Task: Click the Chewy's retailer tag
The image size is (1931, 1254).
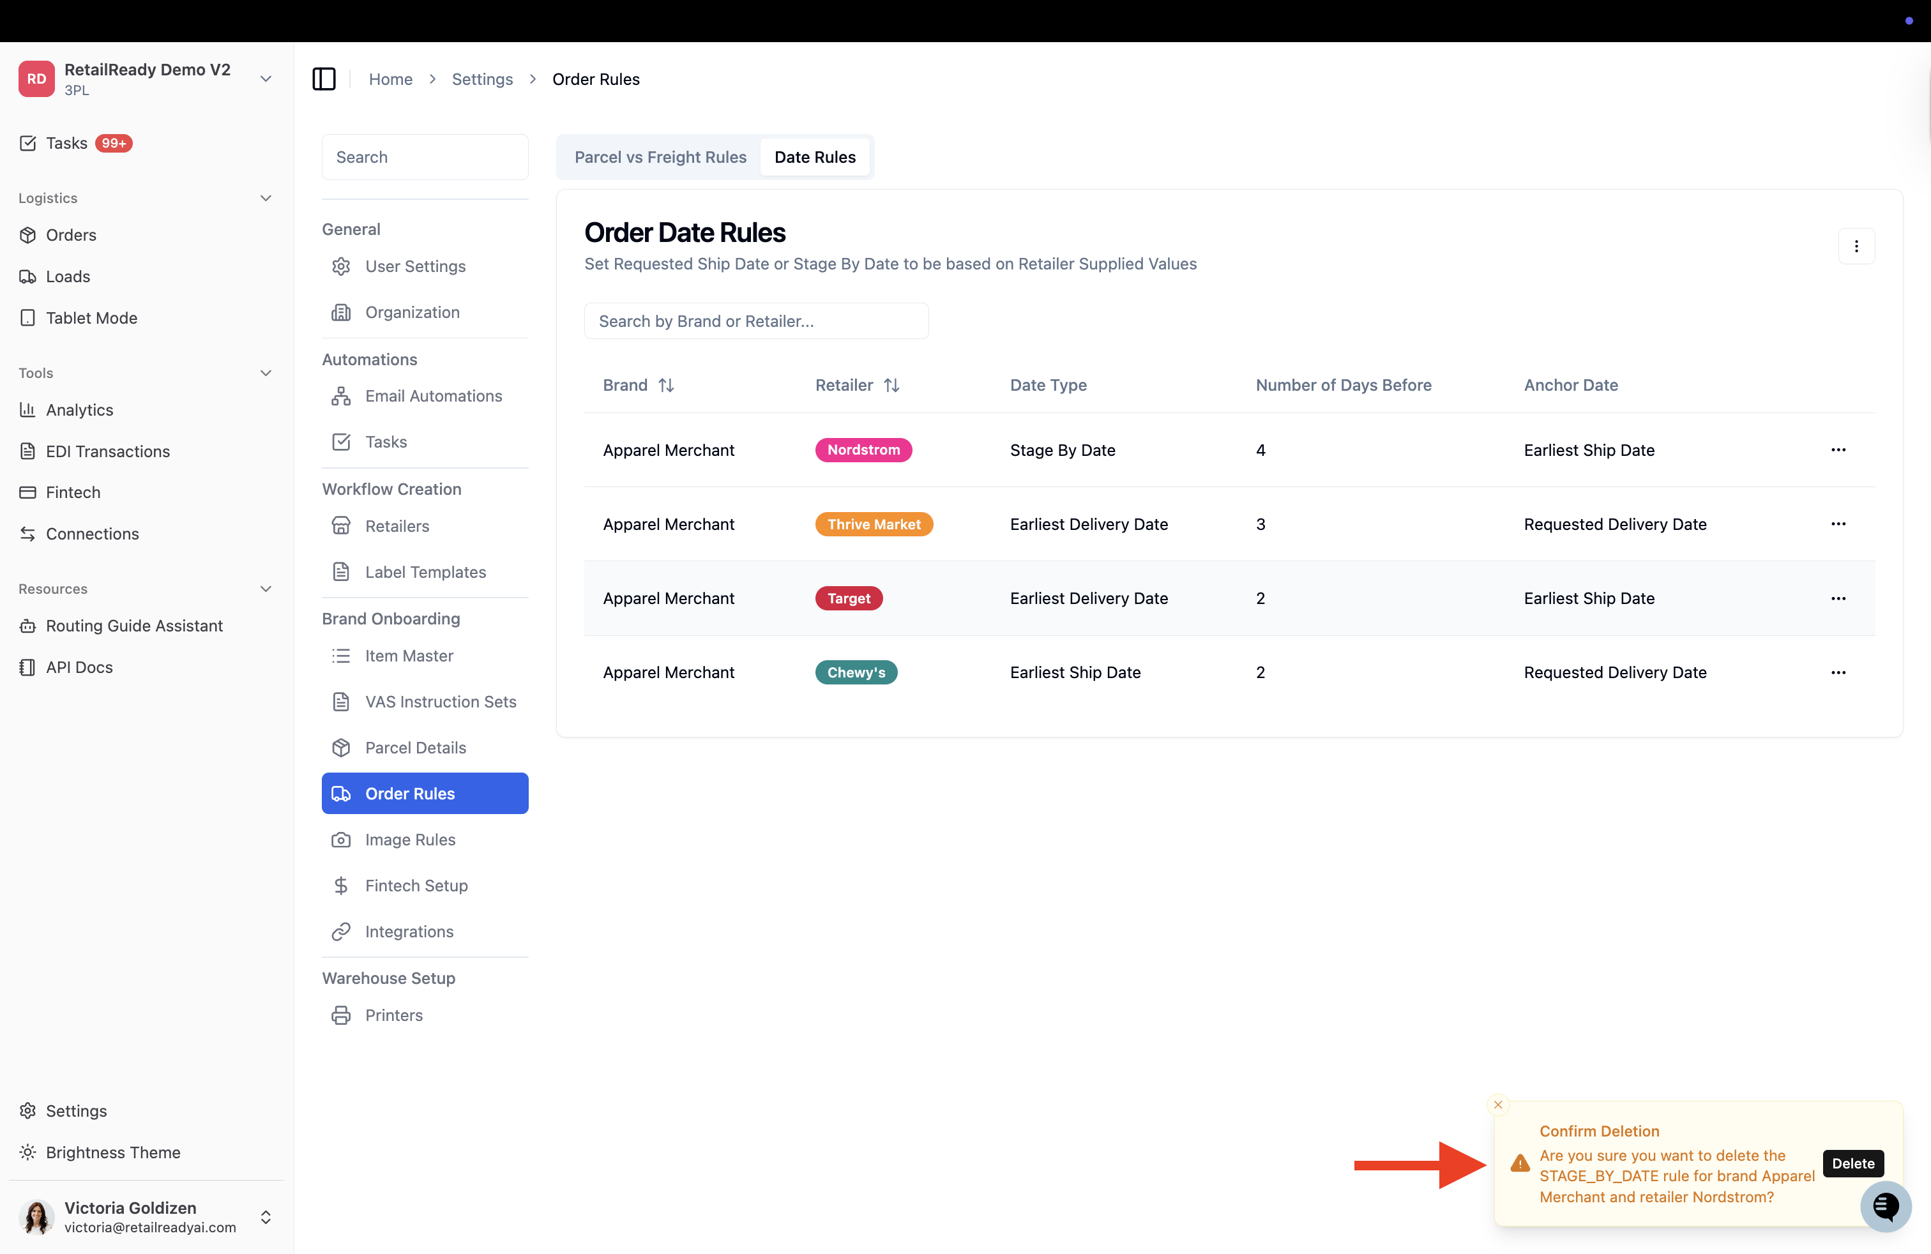Action: pos(856,672)
